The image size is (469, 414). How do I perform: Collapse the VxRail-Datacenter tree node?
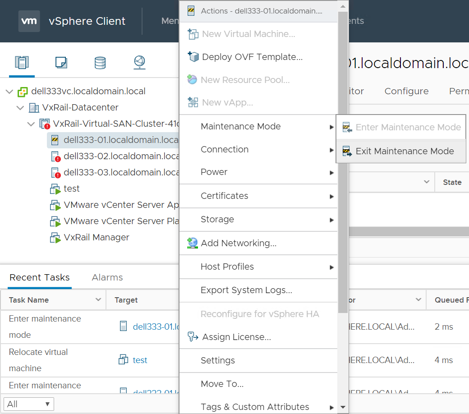[20, 108]
